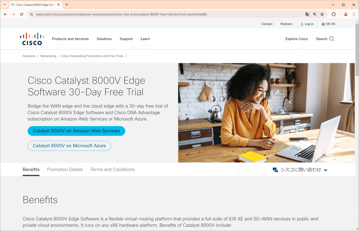Click the Cisco logo
The width and height of the screenshot is (359, 231).
pyautogui.click(x=32, y=39)
